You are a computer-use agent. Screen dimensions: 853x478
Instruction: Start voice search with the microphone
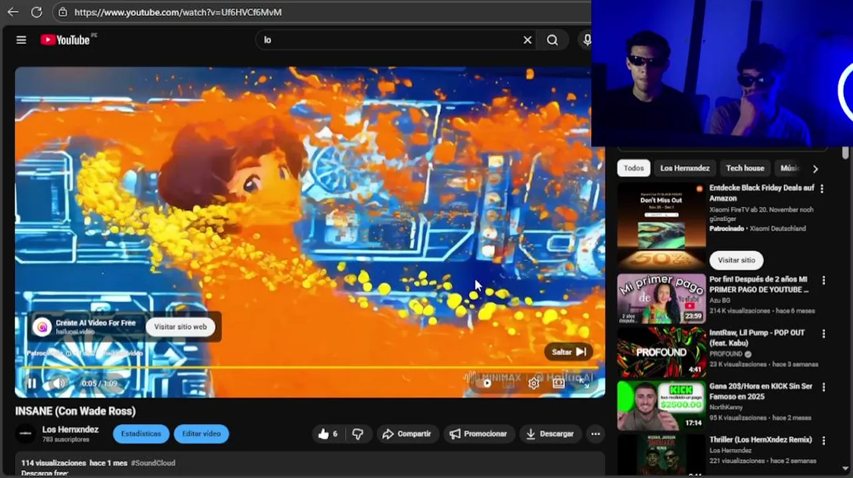pos(587,40)
